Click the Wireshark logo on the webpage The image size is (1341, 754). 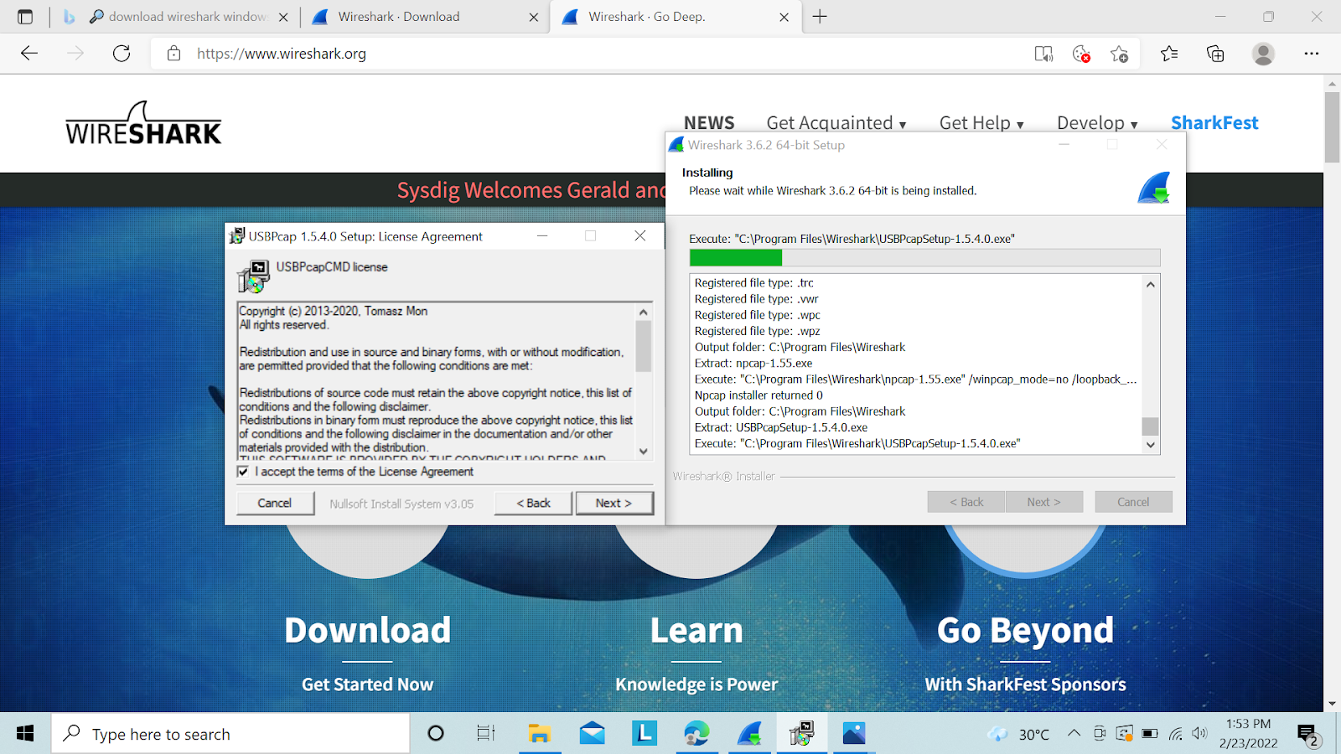tap(143, 123)
